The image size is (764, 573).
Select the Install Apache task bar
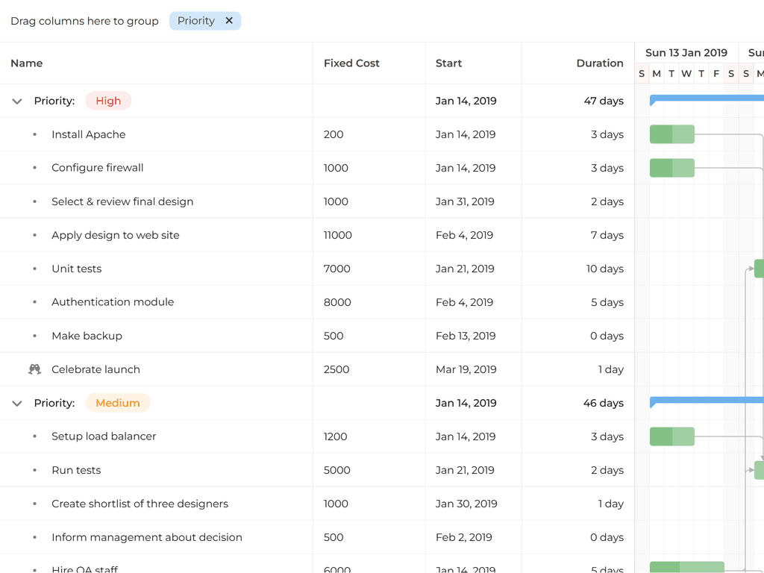671,134
